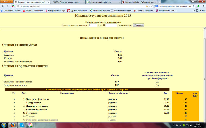The height and width of the screenshot is (128, 206).
Task: Open the search engine selector dropdown
Action: coord(157,6)
